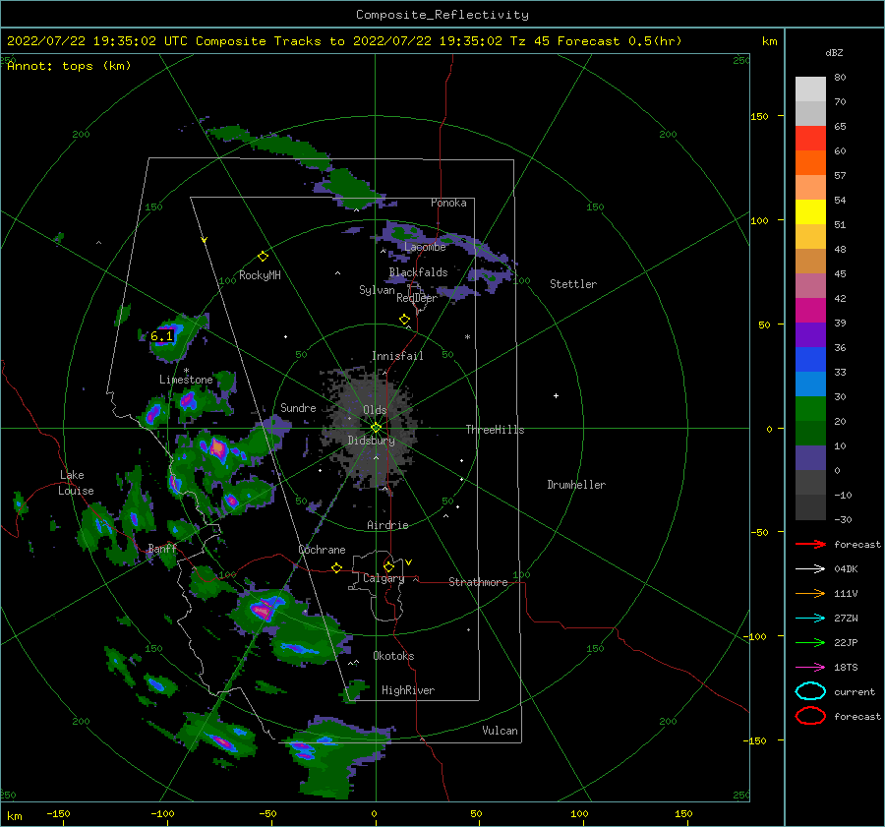The image size is (885, 827).
Task: Click the Vulcan city label
Action: [500, 731]
